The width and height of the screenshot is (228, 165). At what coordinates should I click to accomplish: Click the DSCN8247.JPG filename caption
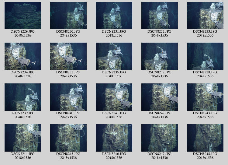(x=160, y=154)
